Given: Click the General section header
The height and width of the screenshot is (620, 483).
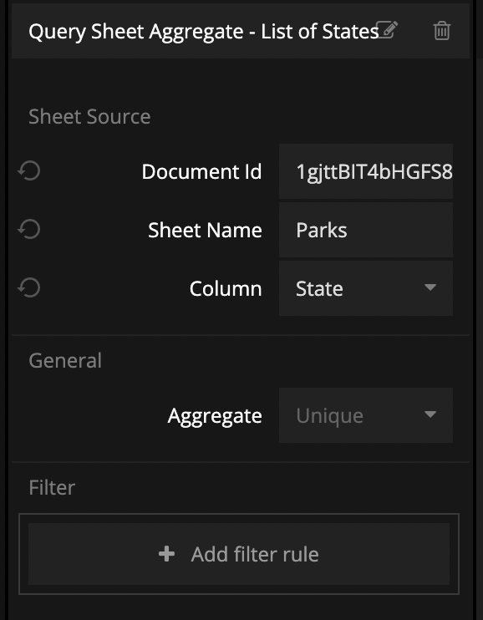Looking at the screenshot, I should (x=65, y=361).
